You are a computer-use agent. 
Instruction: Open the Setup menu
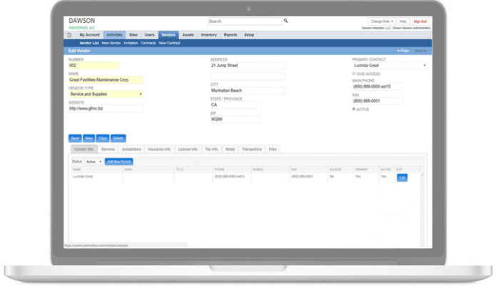click(x=249, y=35)
